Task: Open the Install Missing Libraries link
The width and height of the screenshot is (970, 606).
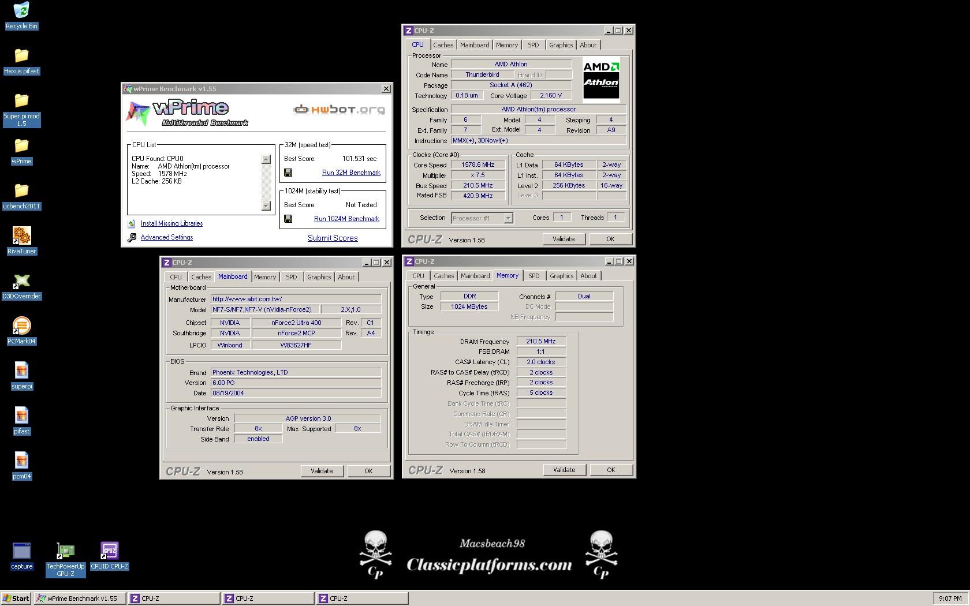Action: click(x=171, y=223)
